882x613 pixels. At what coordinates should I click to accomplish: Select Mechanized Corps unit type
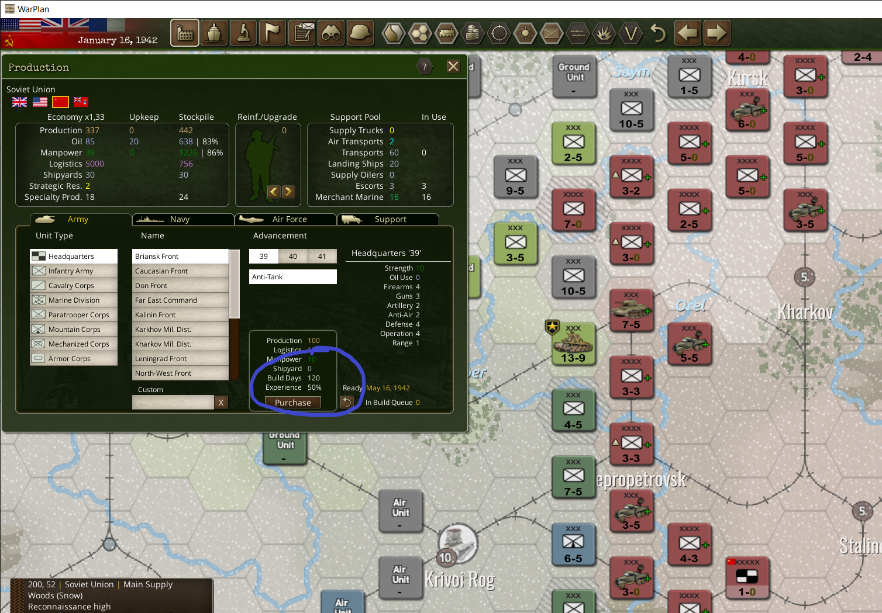pyautogui.click(x=74, y=344)
